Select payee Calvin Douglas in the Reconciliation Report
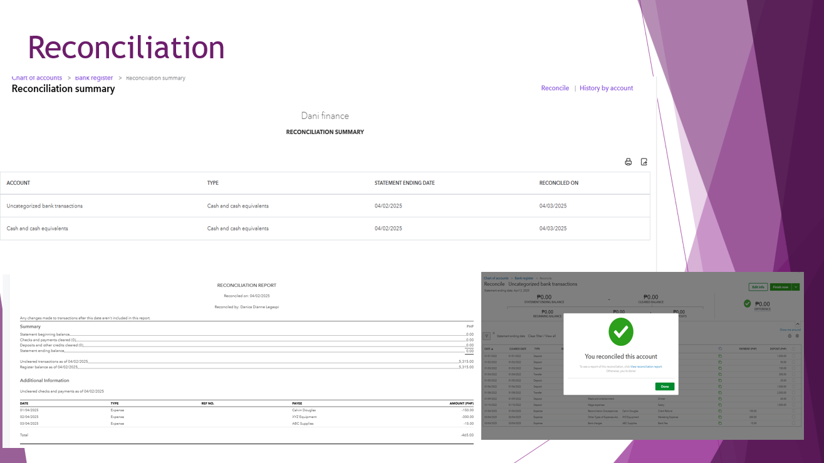The height and width of the screenshot is (463, 824). pos(304,410)
